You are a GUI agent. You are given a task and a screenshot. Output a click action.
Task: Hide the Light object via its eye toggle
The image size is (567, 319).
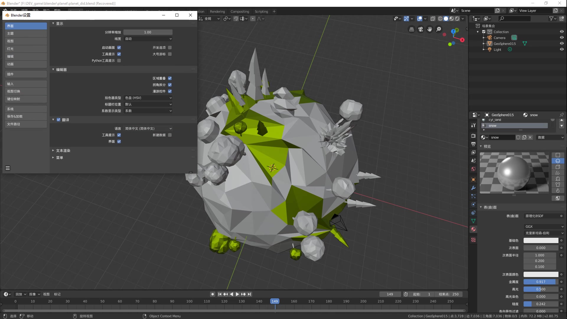[561, 49]
